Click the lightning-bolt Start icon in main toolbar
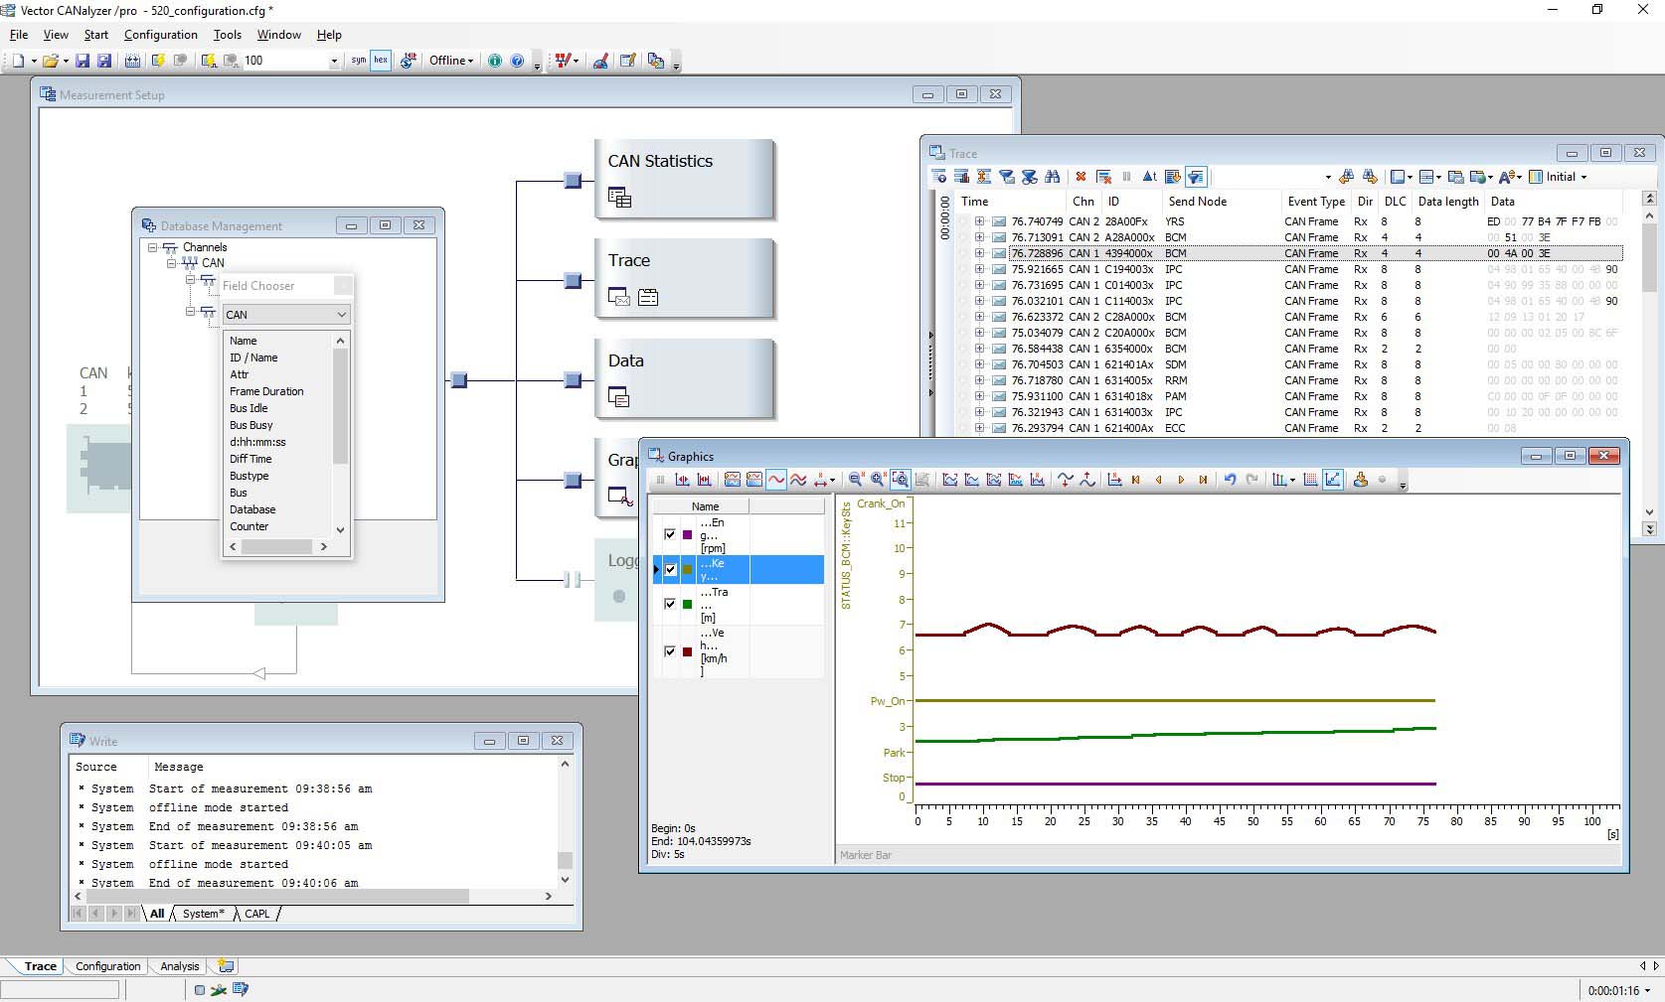Viewport: 1665px width, 1002px height. click(x=158, y=61)
